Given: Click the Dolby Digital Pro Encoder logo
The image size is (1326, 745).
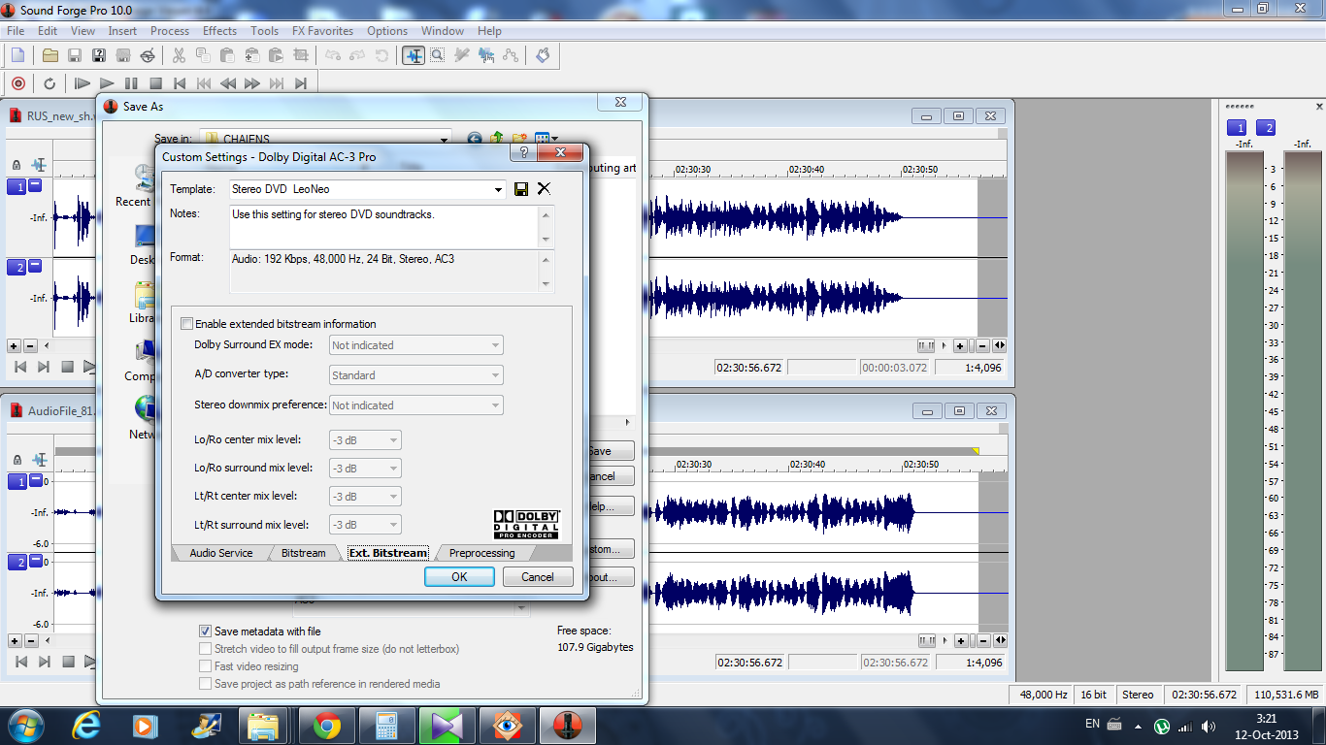Looking at the screenshot, I should (526, 525).
